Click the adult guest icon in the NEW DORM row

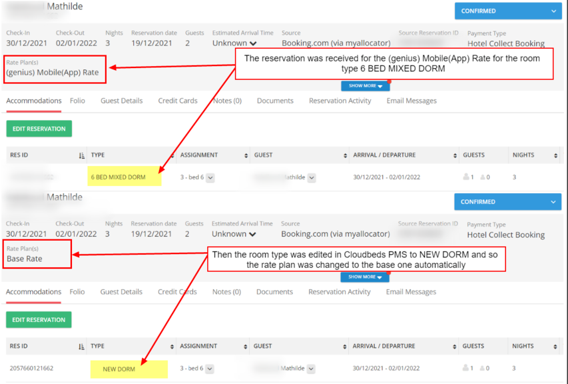tap(466, 368)
